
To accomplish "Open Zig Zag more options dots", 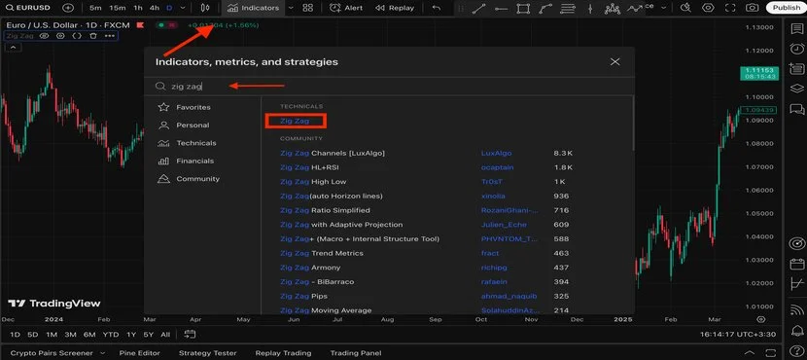I will pyautogui.click(x=110, y=36).
